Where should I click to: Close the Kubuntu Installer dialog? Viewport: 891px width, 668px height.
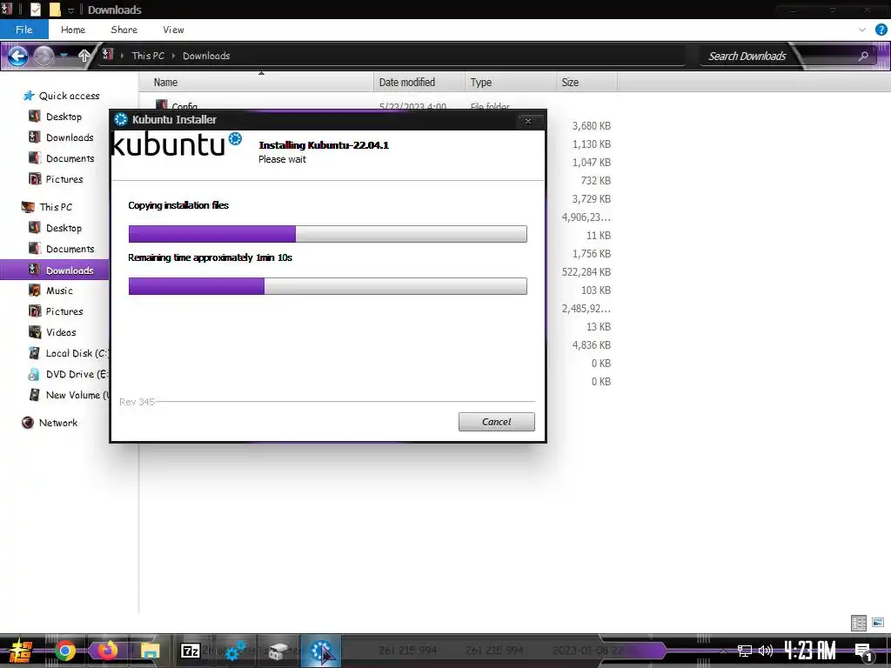[x=528, y=121]
